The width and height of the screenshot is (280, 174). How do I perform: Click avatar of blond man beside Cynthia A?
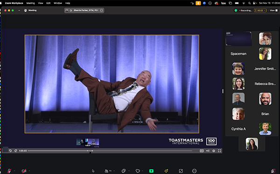[x=265, y=129]
